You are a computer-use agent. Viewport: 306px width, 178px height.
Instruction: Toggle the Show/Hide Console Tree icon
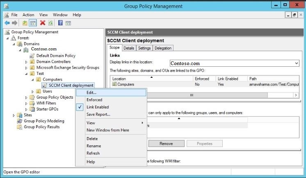point(33,23)
